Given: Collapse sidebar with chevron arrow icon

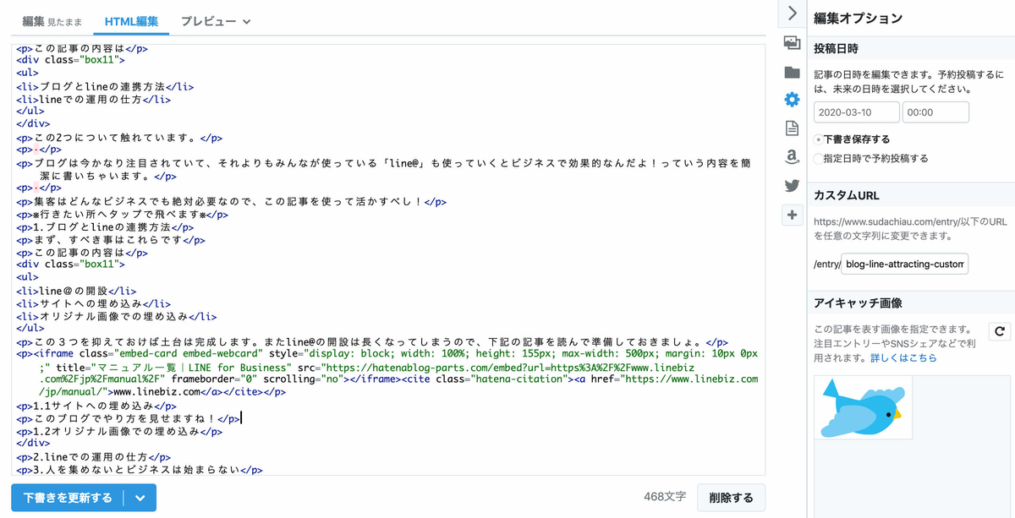Looking at the screenshot, I should pyautogui.click(x=792, y=13).
